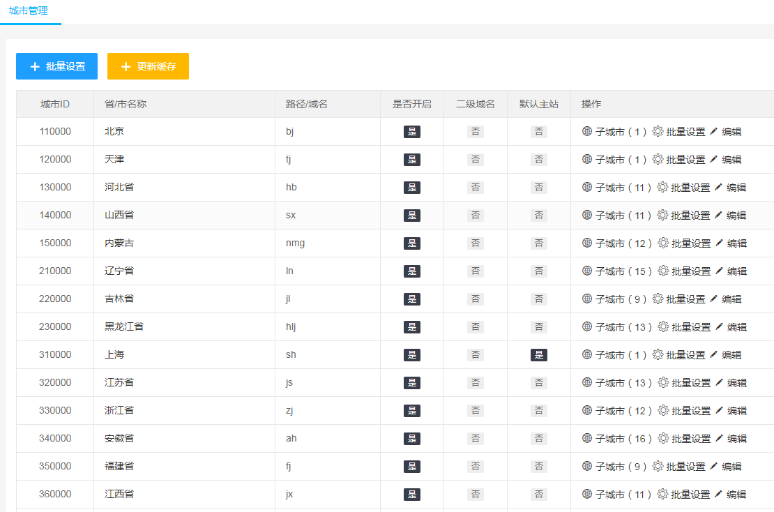
Task: Switch to the 城市管理 tab
Action: (x=29, y=11)
